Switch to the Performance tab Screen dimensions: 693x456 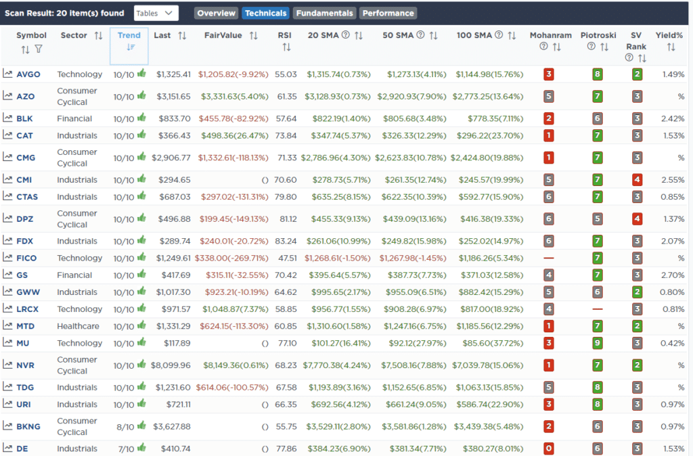point(388,14)
